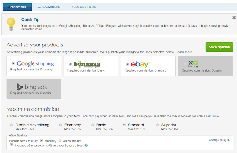Dismiss the Quick Tip banner
This screenshot has width=237, height=153.
point(234,18)
